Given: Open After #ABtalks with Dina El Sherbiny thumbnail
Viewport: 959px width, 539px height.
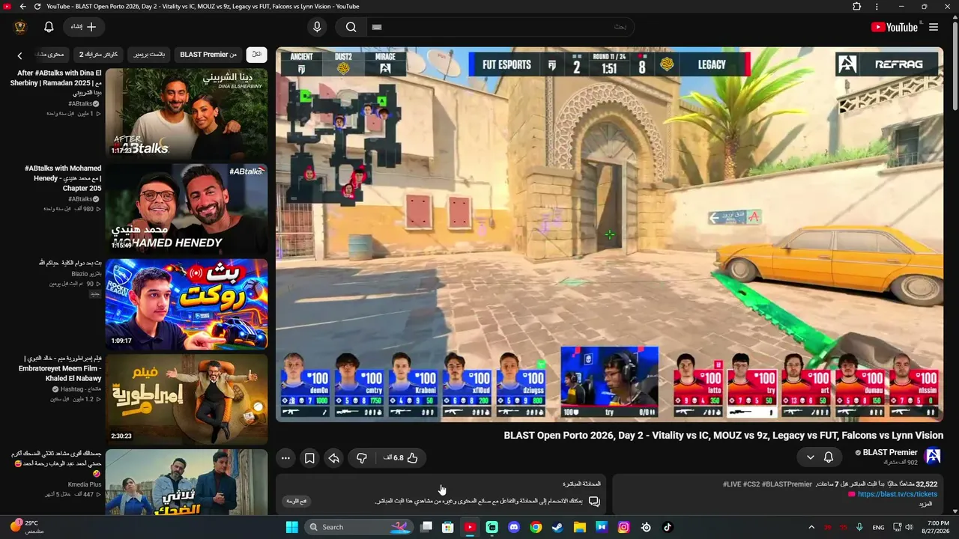Looking at the screenshot, I should (187, 114).
